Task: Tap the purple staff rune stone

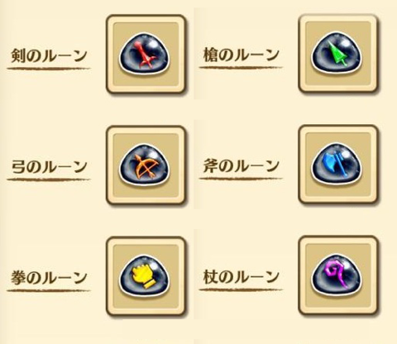Action: tap(337, 275)
